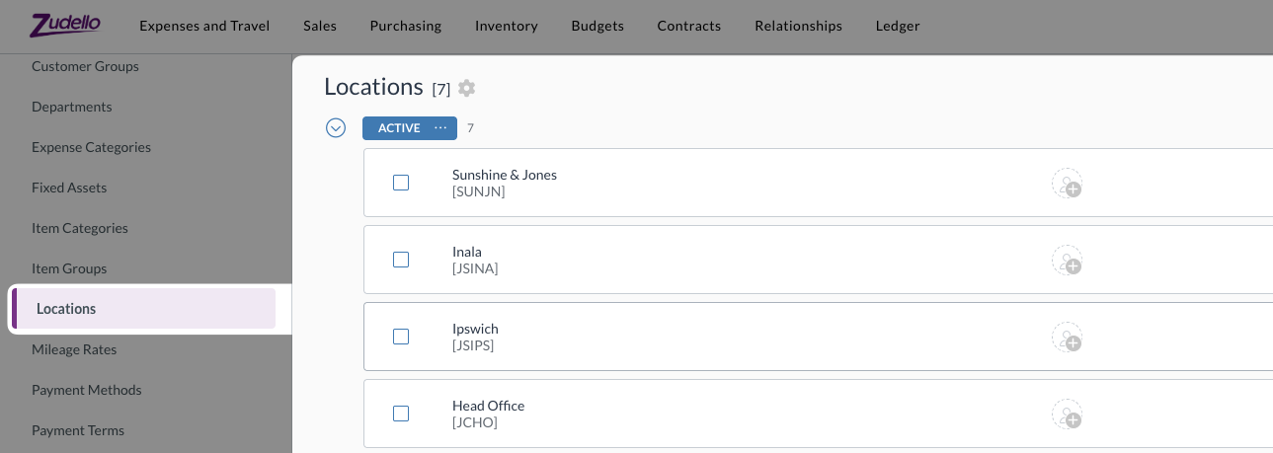Open the Expenses and Travel menu
The height and width of the screenshot is (453, 1273).
click(204, 26)
